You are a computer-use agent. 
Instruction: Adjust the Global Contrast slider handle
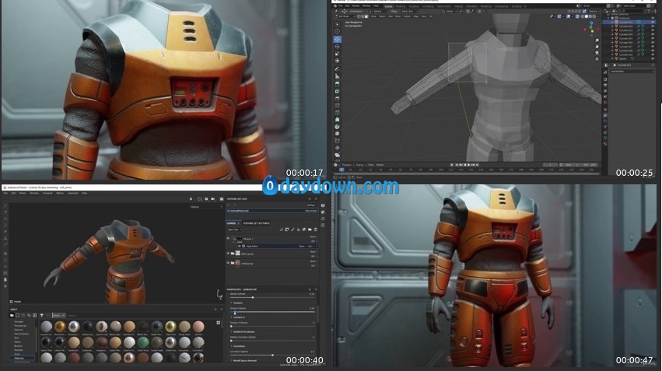pos(253,298)
